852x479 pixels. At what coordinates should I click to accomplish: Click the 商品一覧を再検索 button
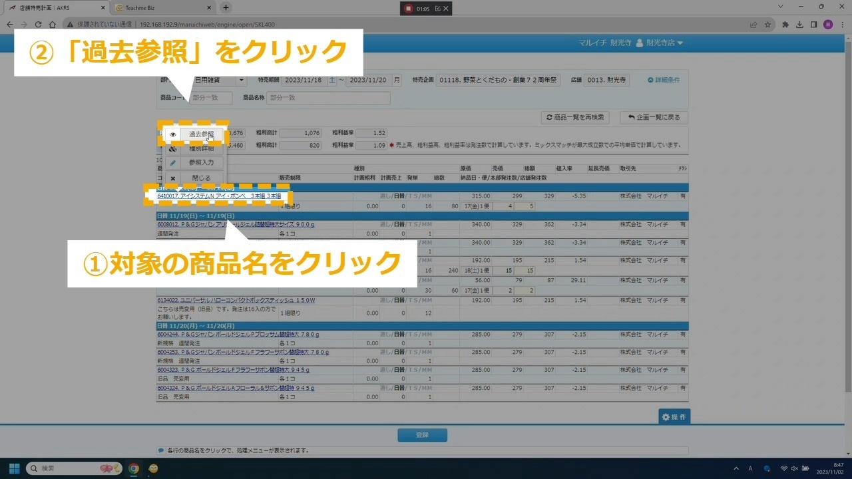(575, 117)
